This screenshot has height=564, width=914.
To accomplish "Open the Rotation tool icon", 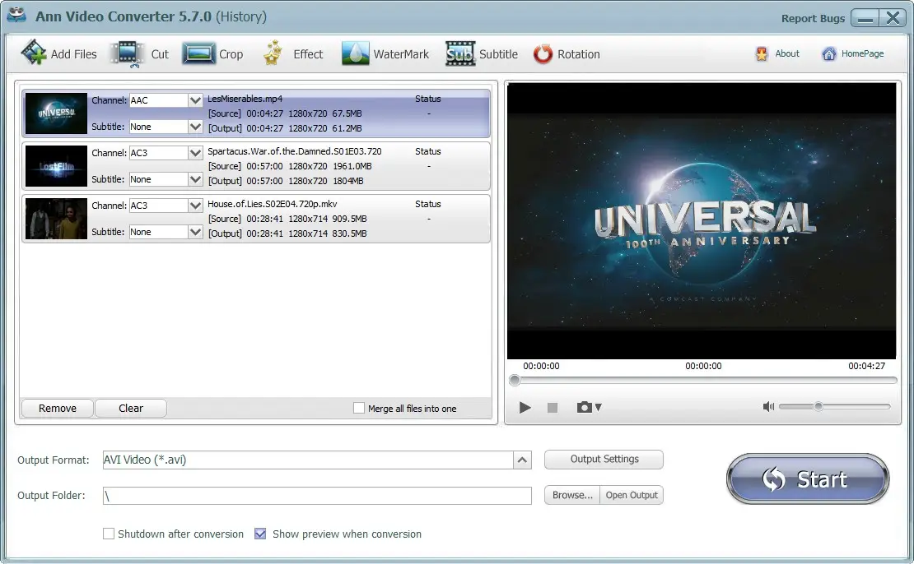I will pos(543,53).
